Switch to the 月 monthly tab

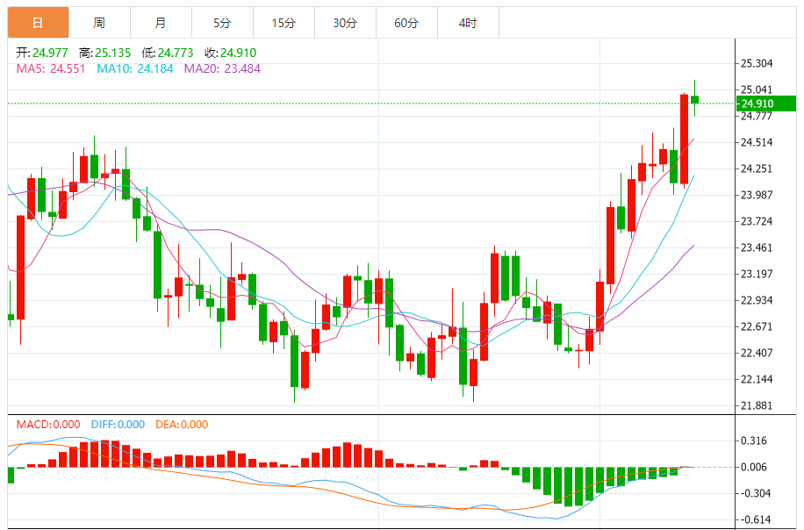click(x=161, y=23)
